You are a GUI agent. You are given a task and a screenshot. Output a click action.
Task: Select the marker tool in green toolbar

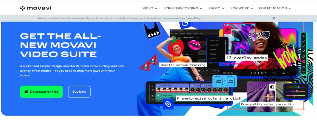click(304, 52)
